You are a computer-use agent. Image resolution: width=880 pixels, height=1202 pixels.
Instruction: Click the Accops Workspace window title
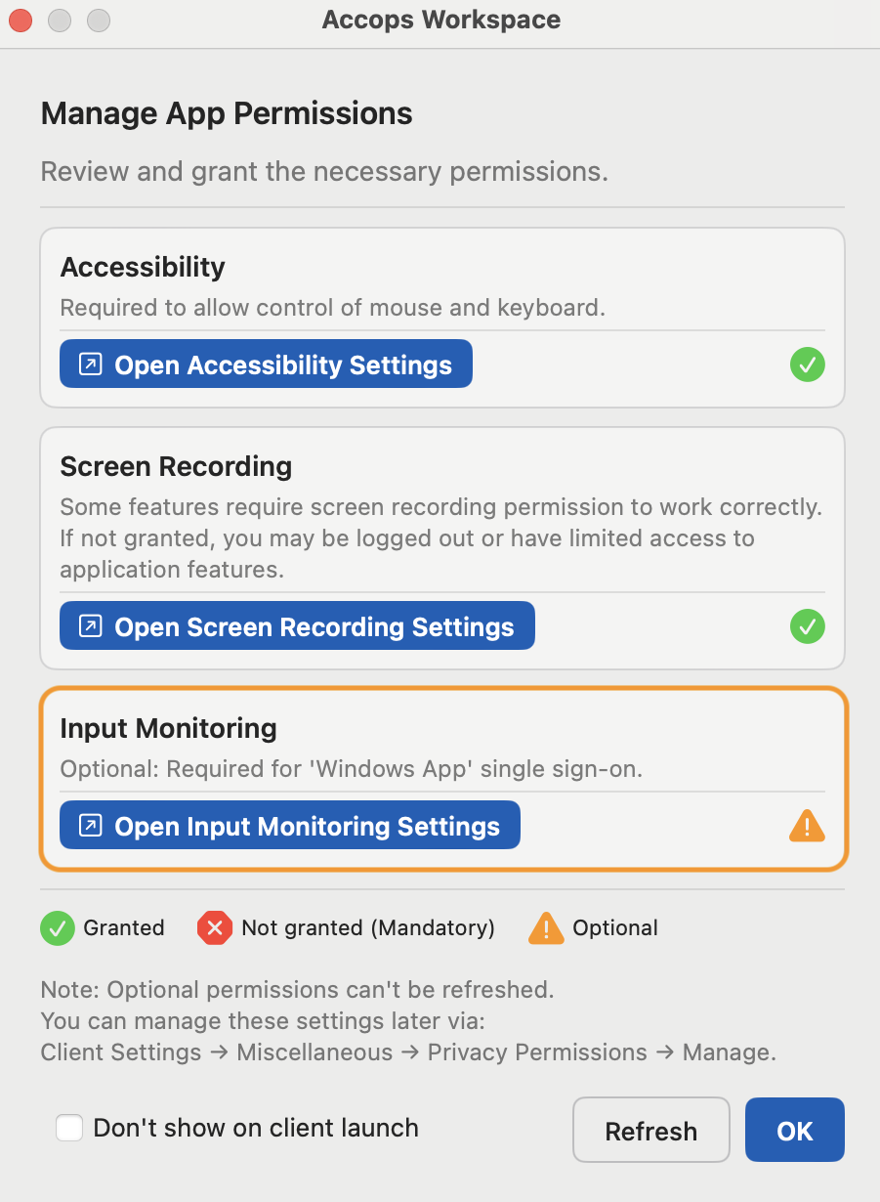[440, 20]
